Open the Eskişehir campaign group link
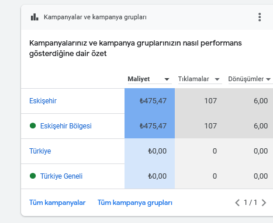 [x=43, y=101]
